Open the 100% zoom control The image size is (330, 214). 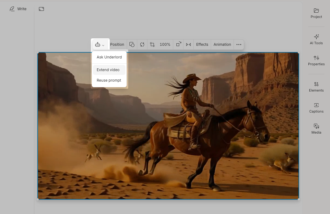tap(165, 44)
